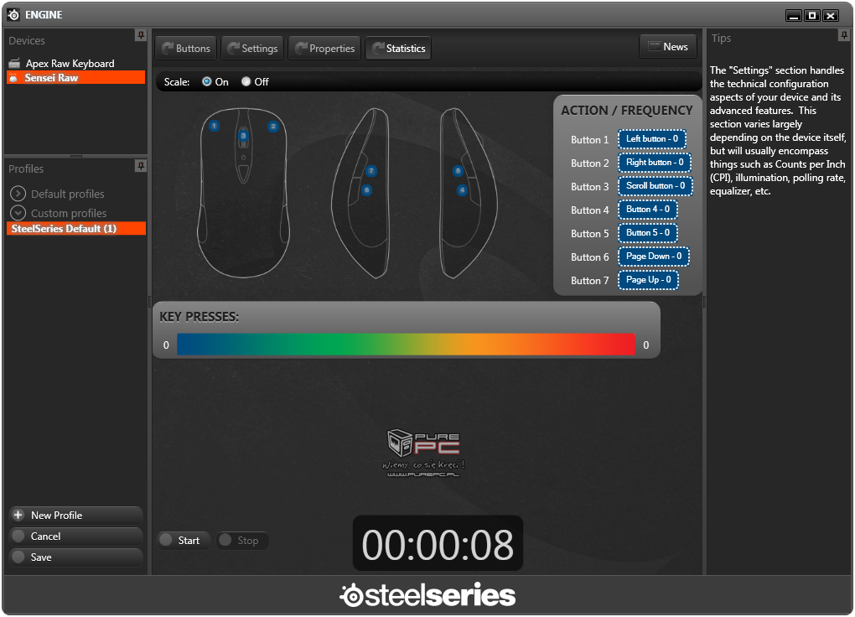This screenshot has width=855, height=617.
Task: Click the round indicator on the Stop button
Action: tap(225, 540)
